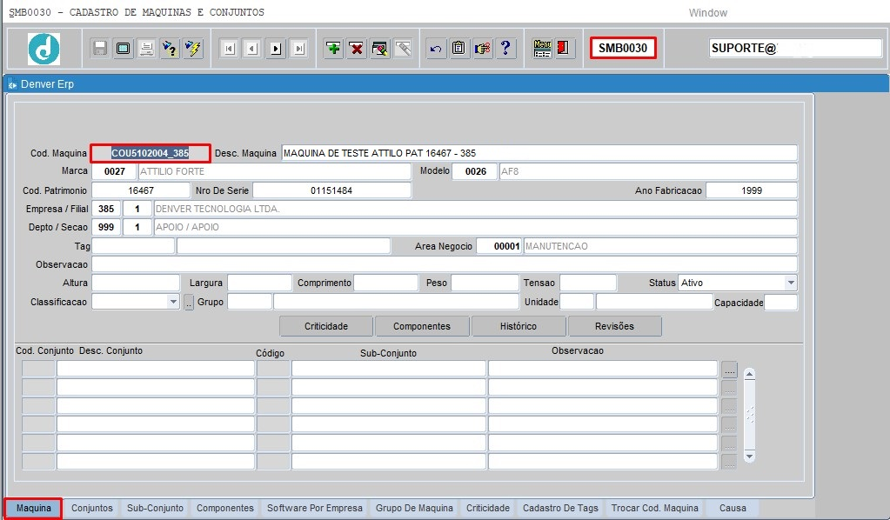Viewport: 890px width, 520px height.
Task: Click the Undo arrow icon
Action: coord(436,49)
